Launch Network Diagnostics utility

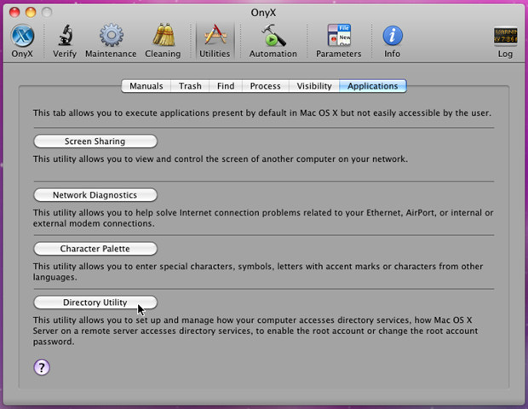(95, 195)
